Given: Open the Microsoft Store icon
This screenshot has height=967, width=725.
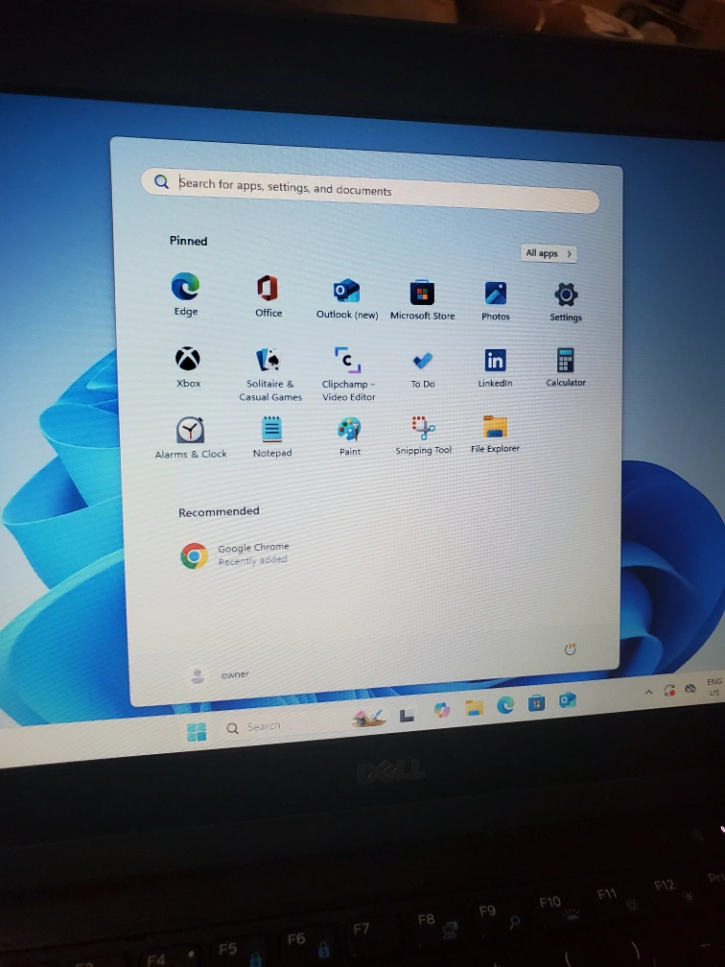Looking at the screenshot, I should click(x=422, y=293).
